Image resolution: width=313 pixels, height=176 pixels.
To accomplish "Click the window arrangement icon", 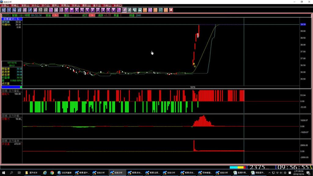I will coord(134,10).
